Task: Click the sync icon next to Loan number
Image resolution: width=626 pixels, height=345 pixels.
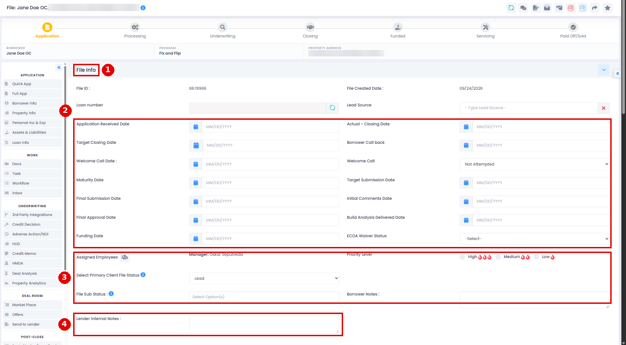Action: 332,108
